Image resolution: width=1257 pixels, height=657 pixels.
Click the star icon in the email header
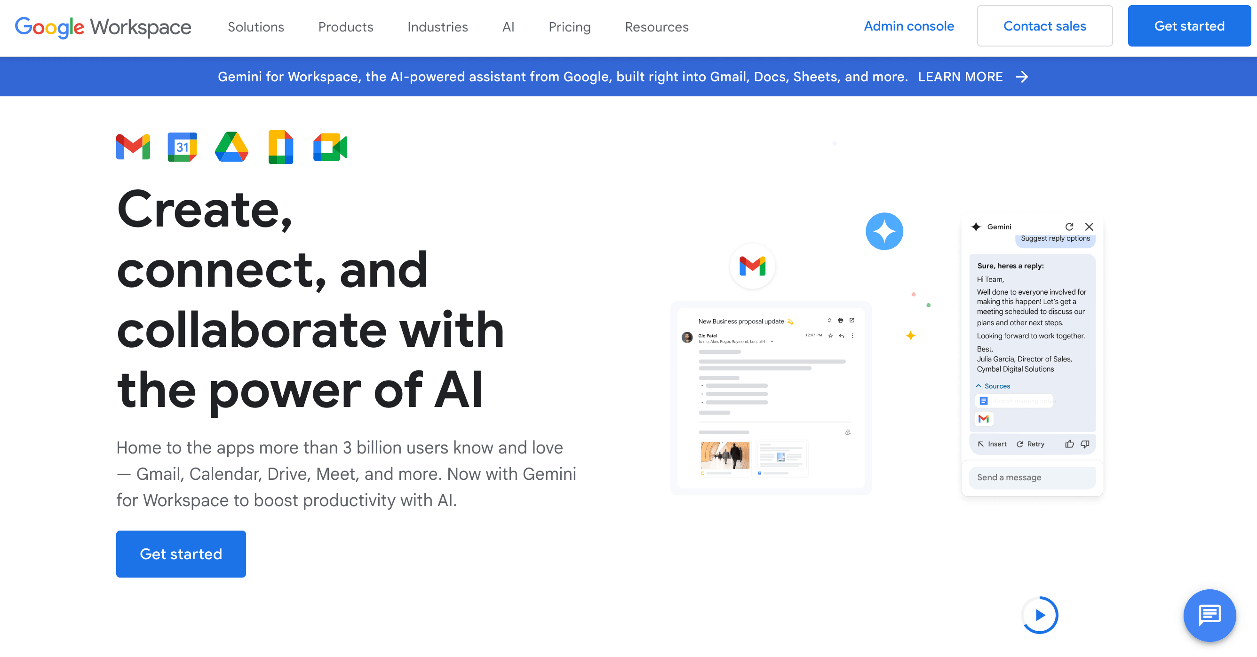[x=830, y=336]
